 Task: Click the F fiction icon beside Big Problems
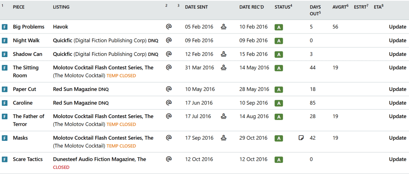[x=5, y=27]
